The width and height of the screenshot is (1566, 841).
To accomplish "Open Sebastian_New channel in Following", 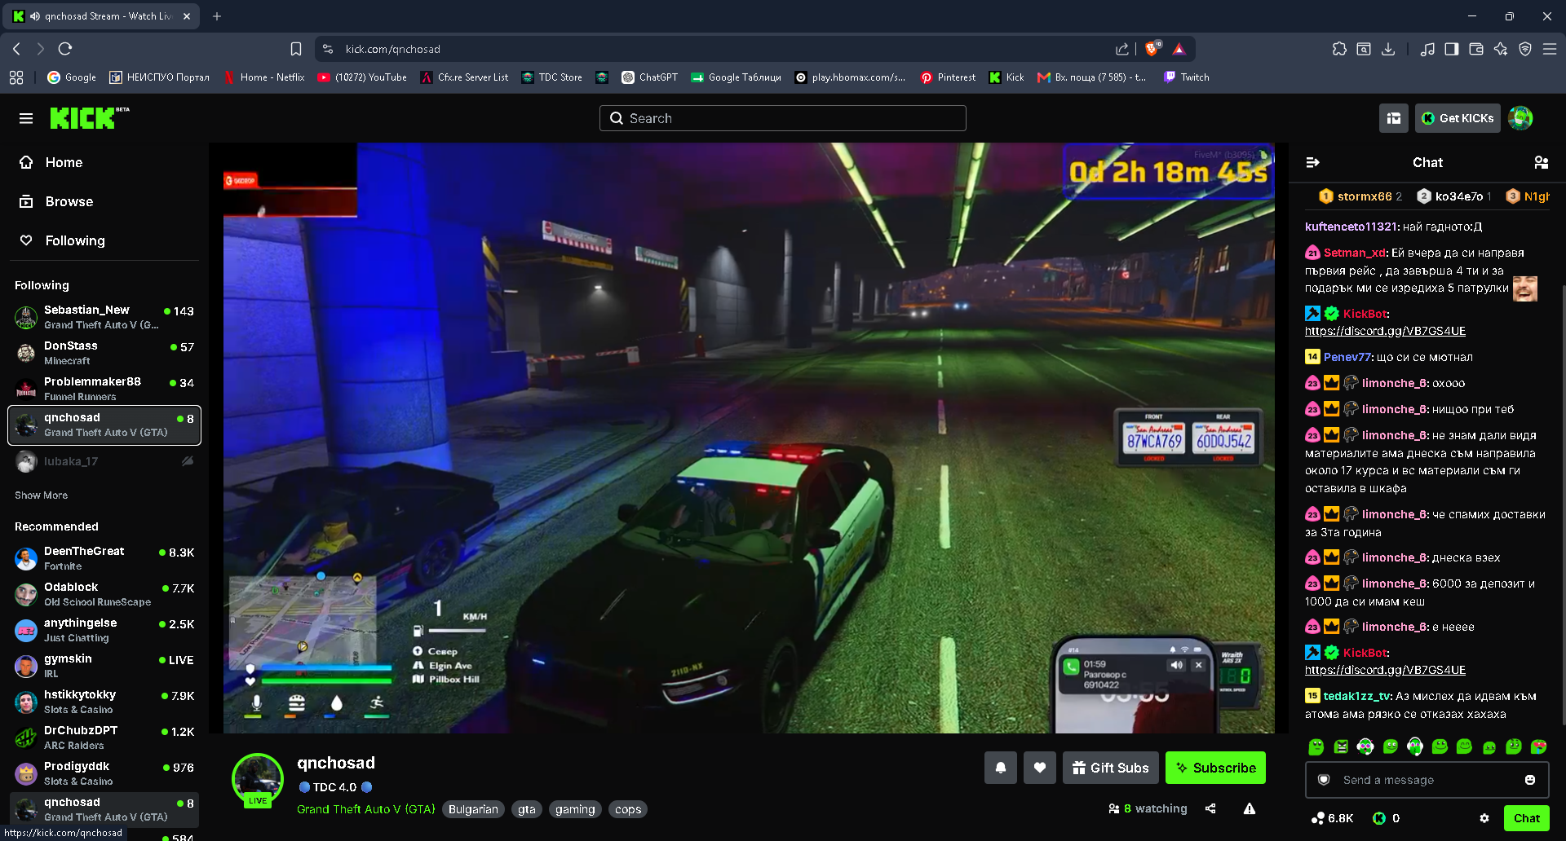I will coord(104,317).
